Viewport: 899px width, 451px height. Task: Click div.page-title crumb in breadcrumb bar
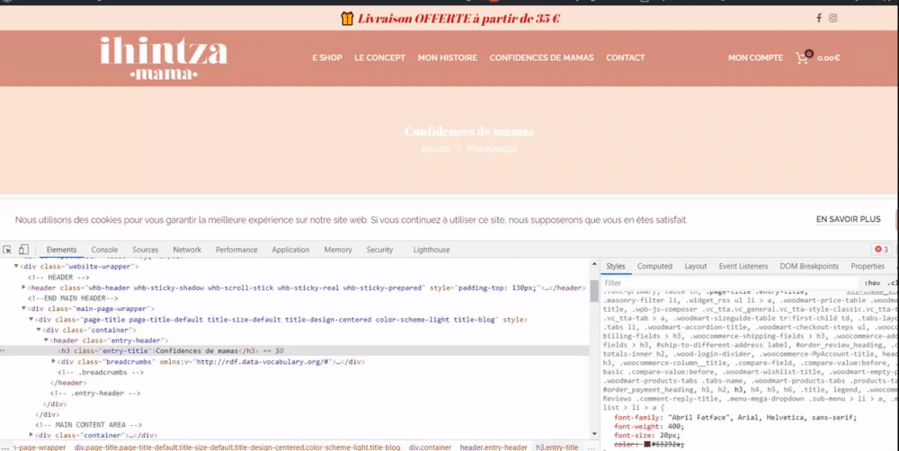click(237, 447)
